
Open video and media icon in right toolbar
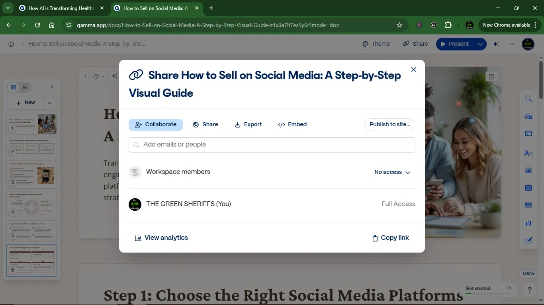[x=528, y=188]
